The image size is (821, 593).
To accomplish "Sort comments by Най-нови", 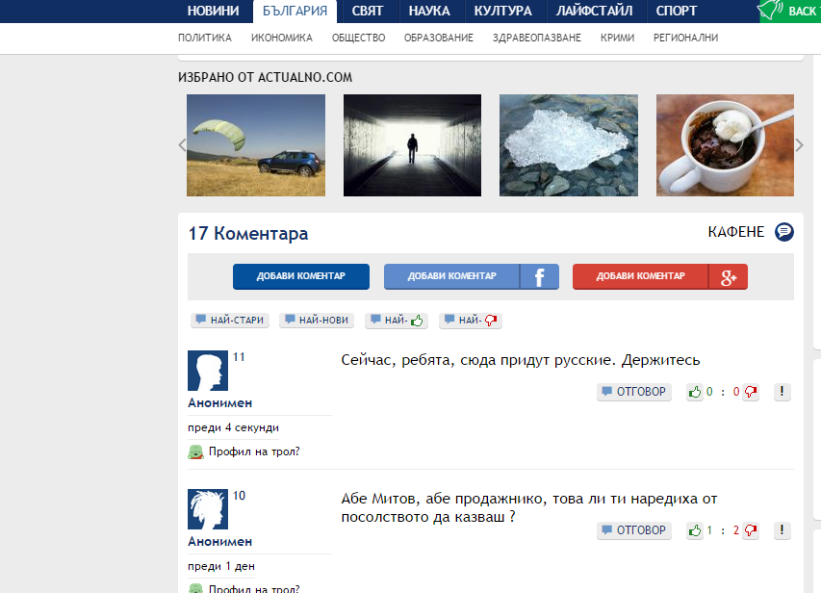I will (317, 320).
